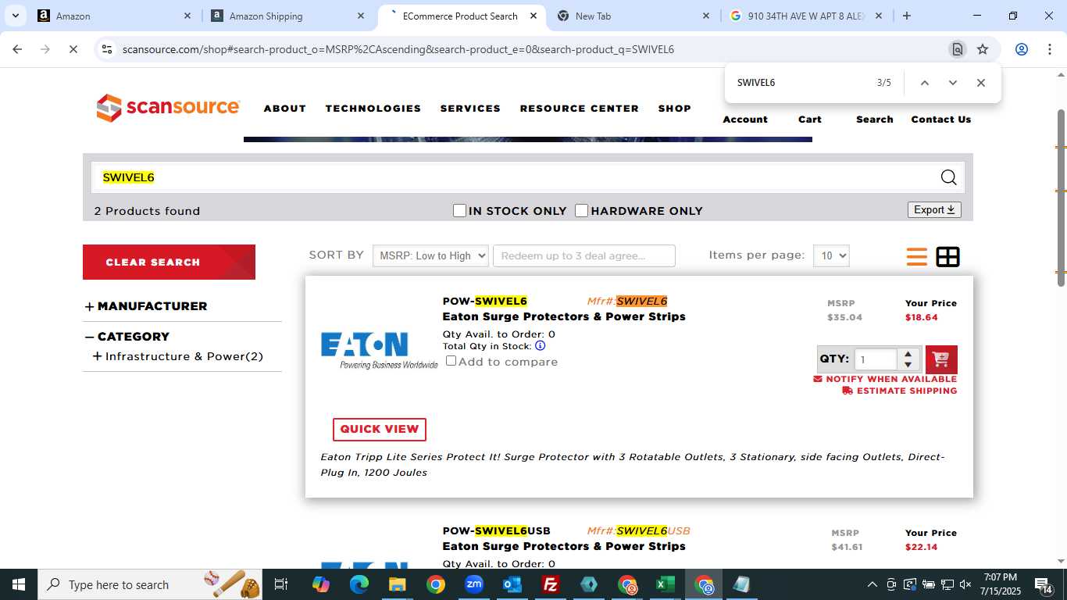Open Chrome three-dot menu
1067x600 pixels.
1048,49
